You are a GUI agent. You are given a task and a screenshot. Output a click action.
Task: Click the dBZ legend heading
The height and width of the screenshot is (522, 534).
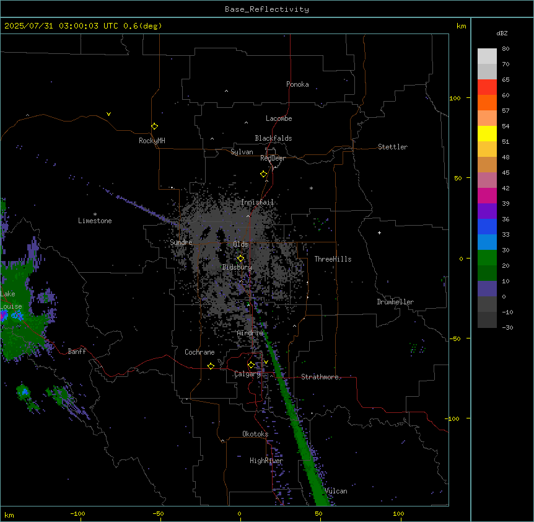click(x=502, y=33)
